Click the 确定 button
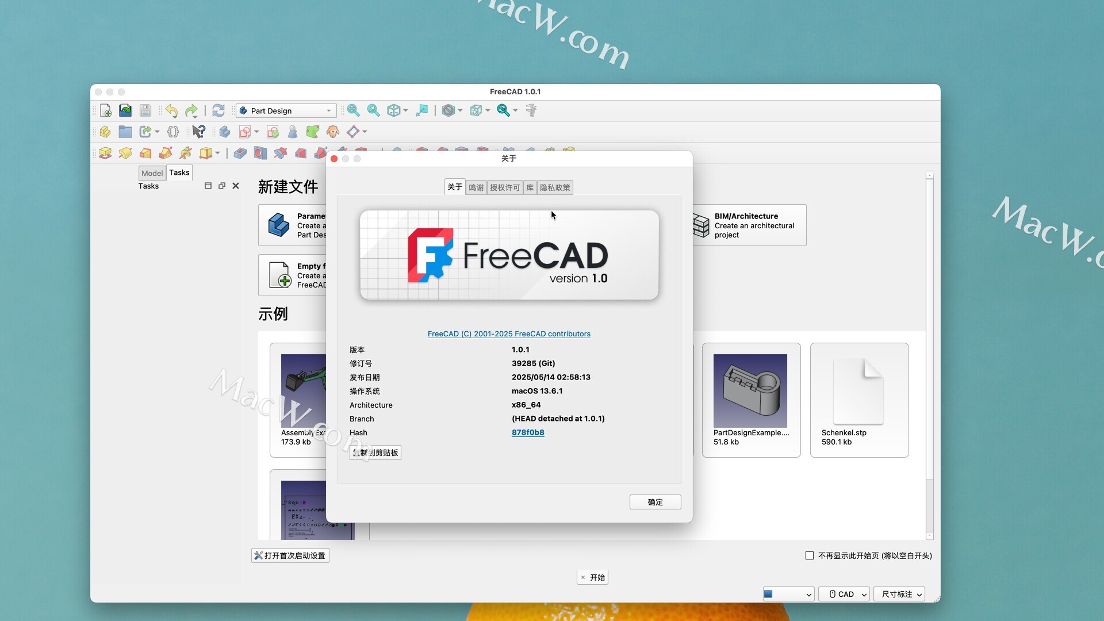Viewport: 1104px width, 621px height. coord(655,502)
